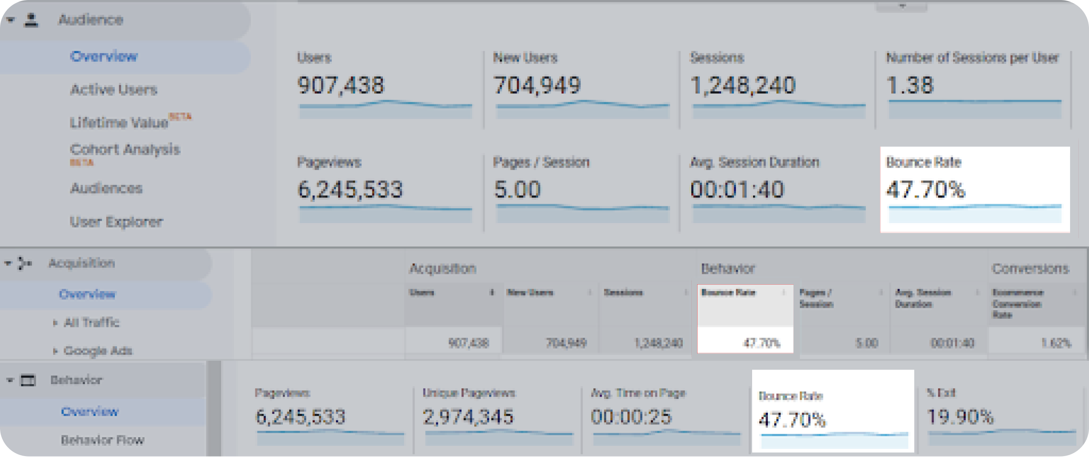This screenshot has height=457, width=1089.
Task: Collapse the Behavior section arrow
Action: click(x=10, y=381)
